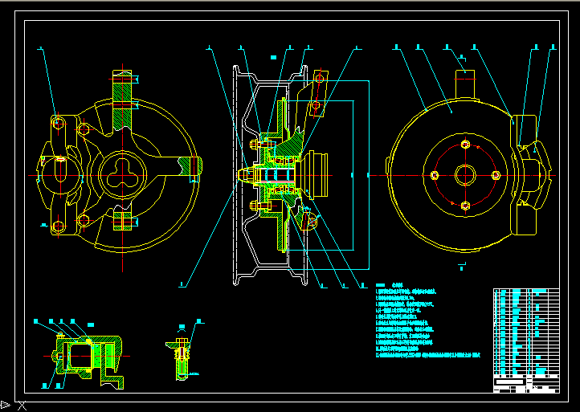Pick the top wheel bolt on the bolt circle

[x=465, y=145]
